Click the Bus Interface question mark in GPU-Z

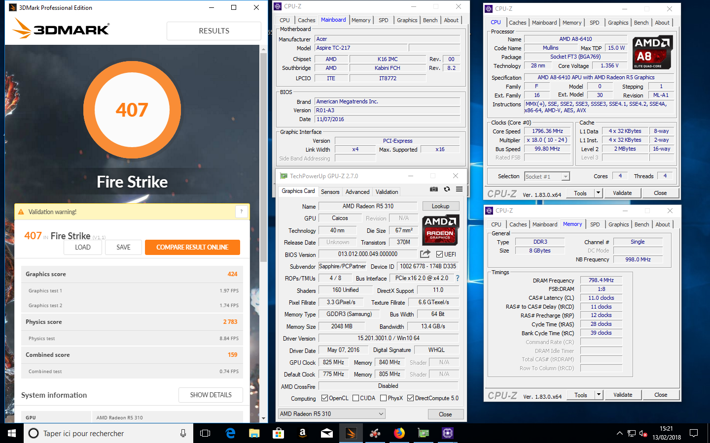(457, 278)
